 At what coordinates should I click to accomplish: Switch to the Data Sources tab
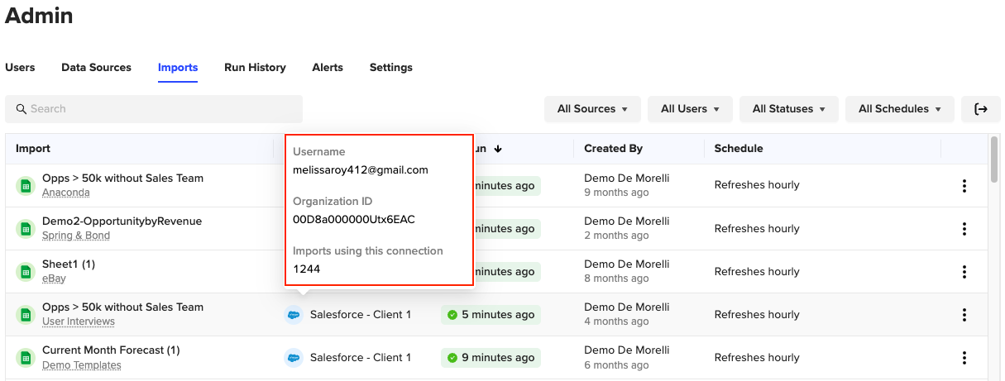[96, 68]
